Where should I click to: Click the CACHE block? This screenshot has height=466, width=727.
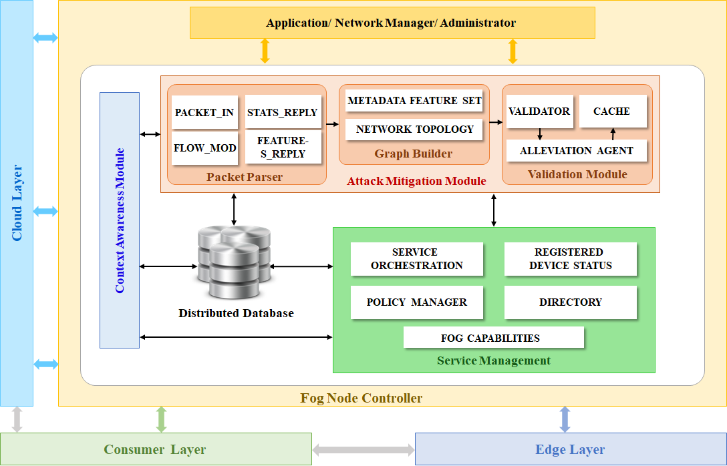pos(611,111)
